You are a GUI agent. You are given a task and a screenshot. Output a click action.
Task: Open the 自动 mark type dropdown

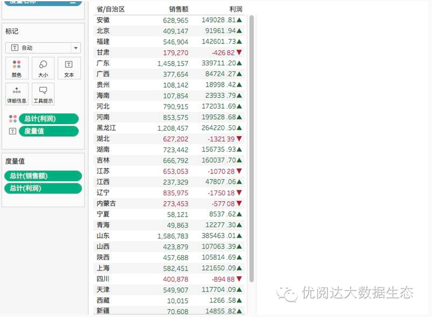(x=43, y=48)
